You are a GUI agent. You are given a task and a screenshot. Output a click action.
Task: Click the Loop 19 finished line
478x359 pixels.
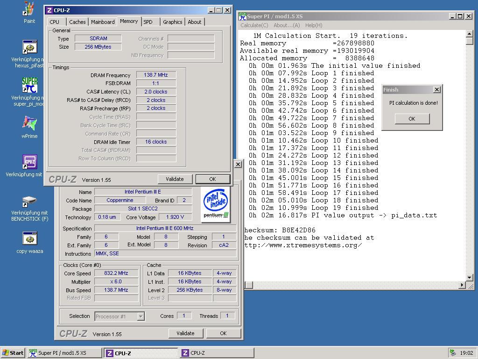point(313,208)
